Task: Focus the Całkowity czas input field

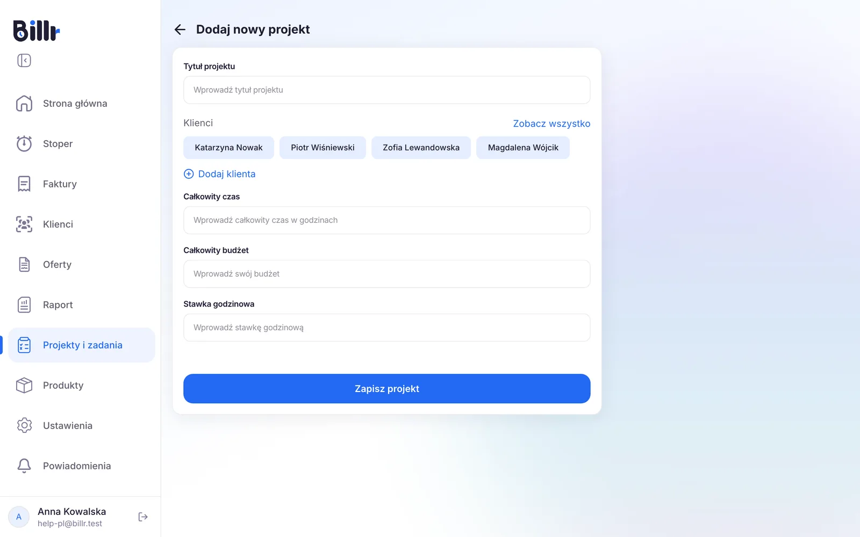Action: 387,220
